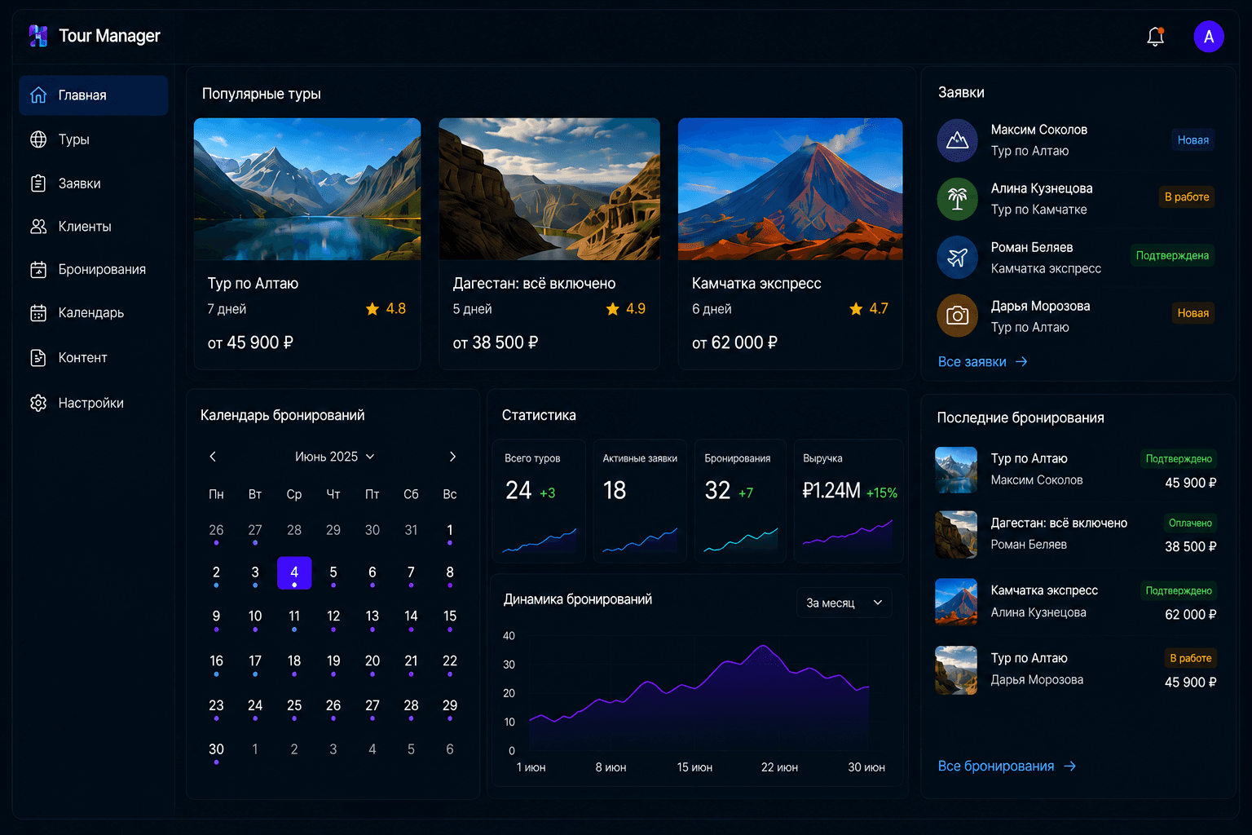Click the mountain icon beside Максим Соколов
The height and width of the screenshot is (835, 1252).
958,140
